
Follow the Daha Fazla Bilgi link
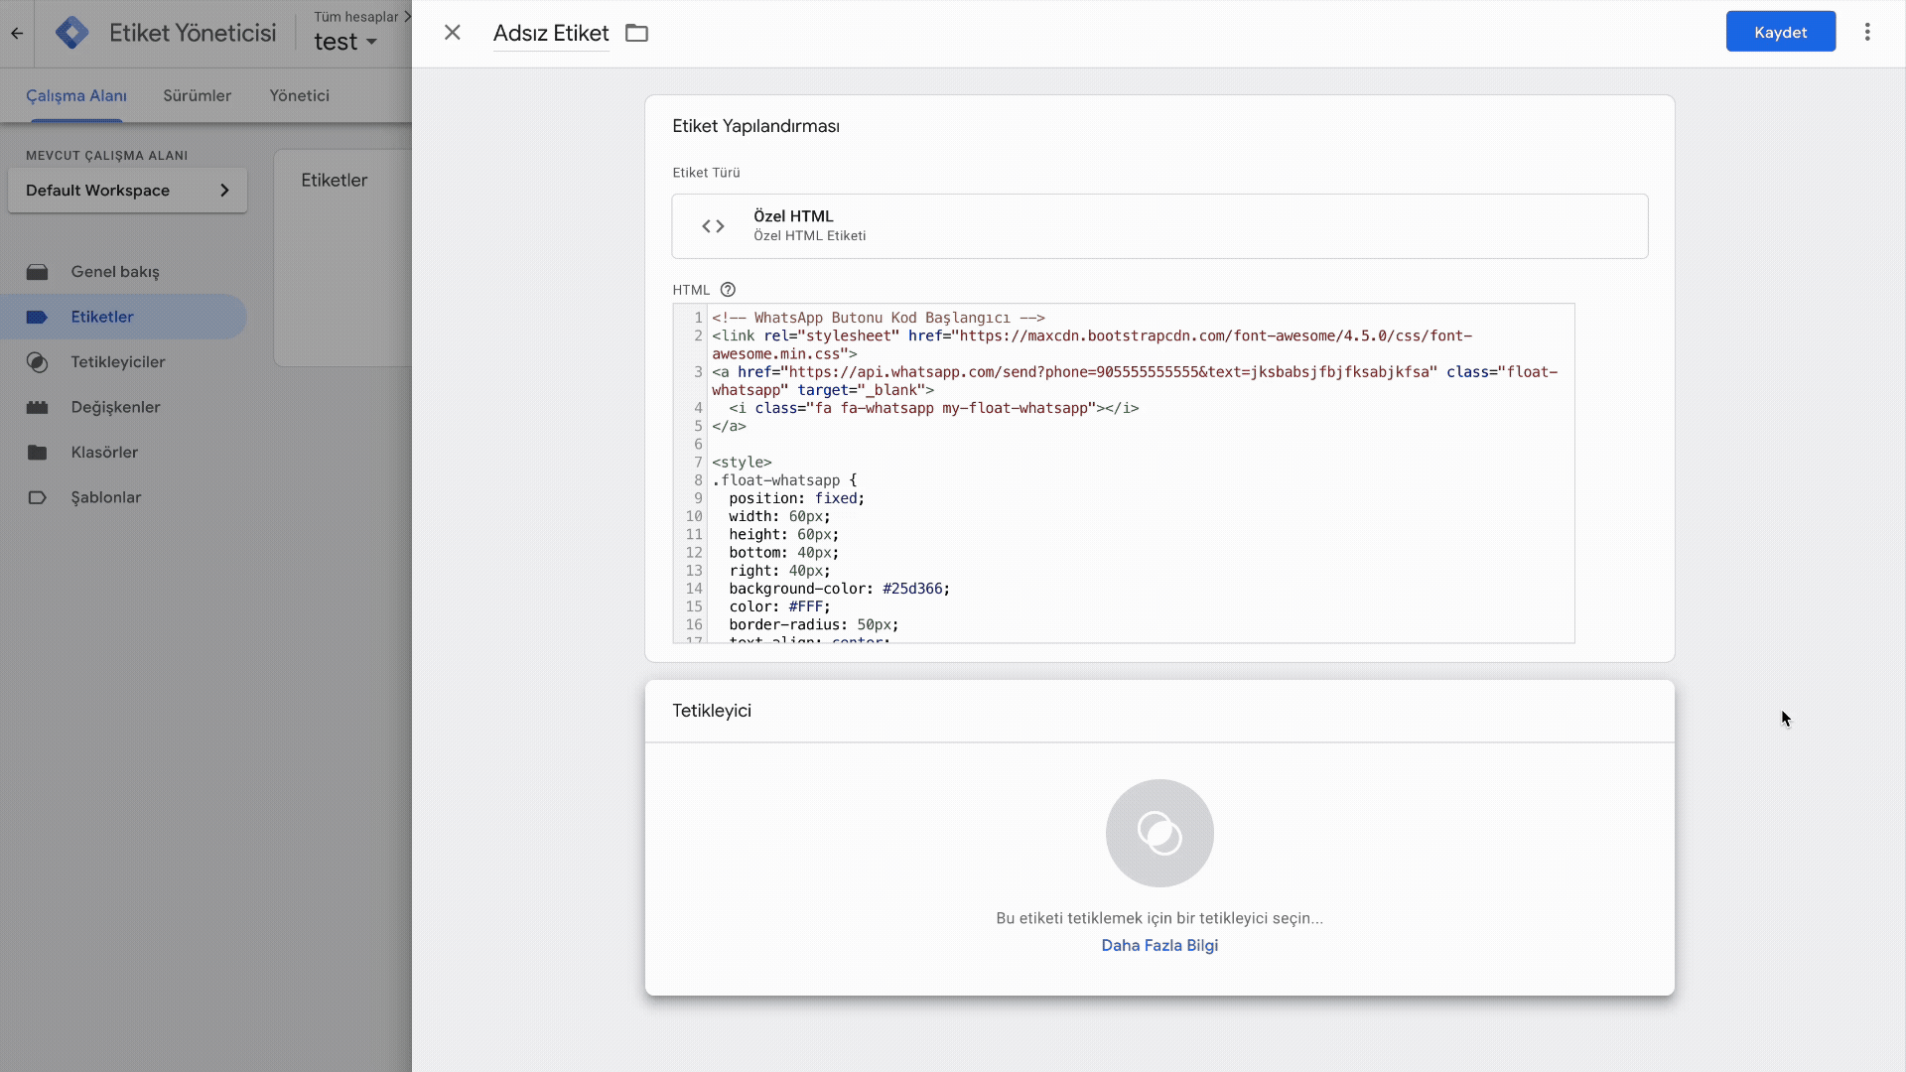(1159, 945)
